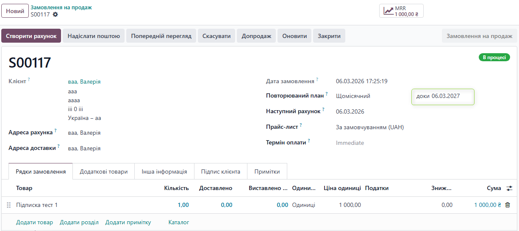Viewport: 519px width, 231px height.
Task: Click the Сума column header
Action: (x=494, y=188)
